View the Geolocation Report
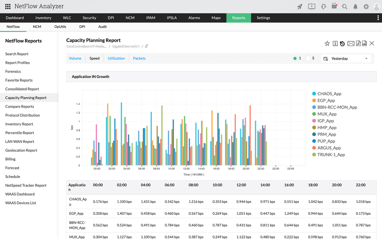Image resolution: width=382 pixels, height=239 pixels. pos(22,150)
